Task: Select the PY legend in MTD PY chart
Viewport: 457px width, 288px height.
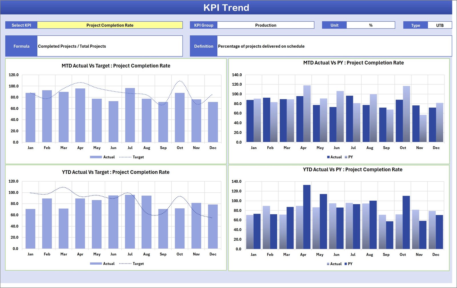Action: [351, 157]
